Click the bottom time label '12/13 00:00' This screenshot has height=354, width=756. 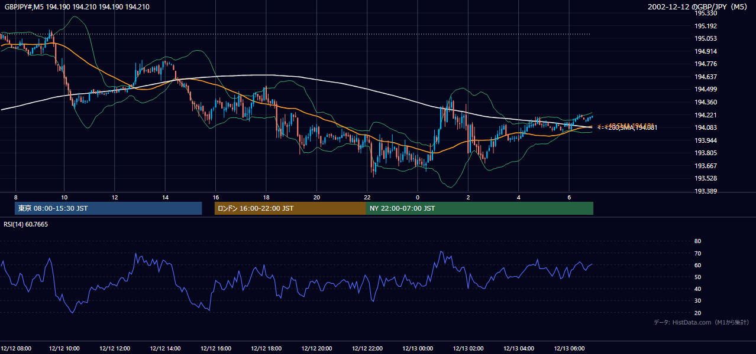click(418, 348)
